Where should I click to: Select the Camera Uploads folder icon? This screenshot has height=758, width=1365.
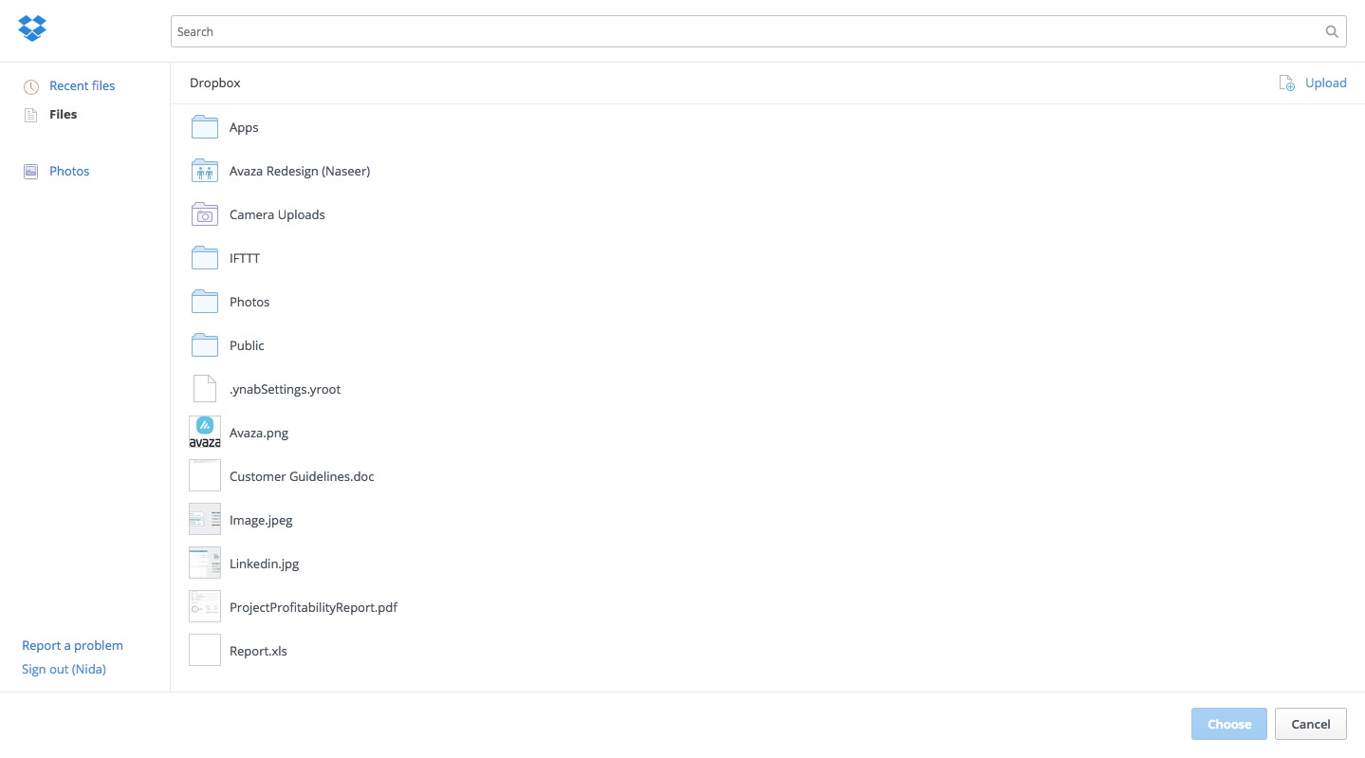[x=205, y=214]
